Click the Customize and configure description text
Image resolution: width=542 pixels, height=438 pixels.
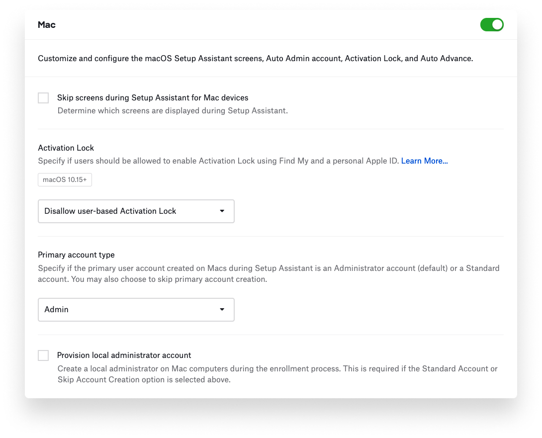[x=255, y=59]
